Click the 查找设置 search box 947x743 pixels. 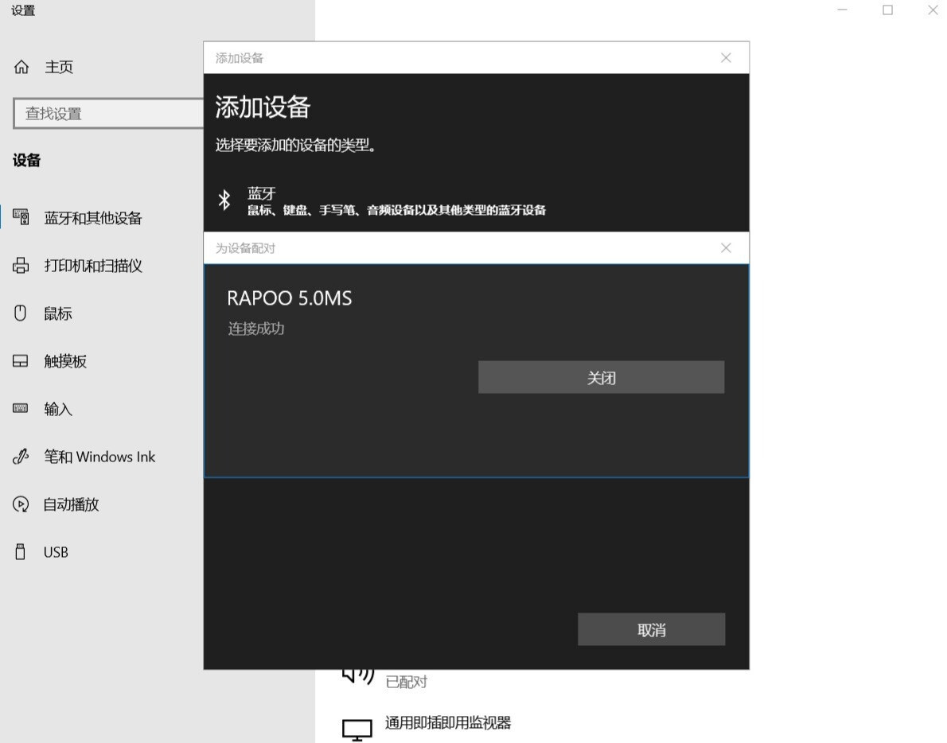[109, 113]
